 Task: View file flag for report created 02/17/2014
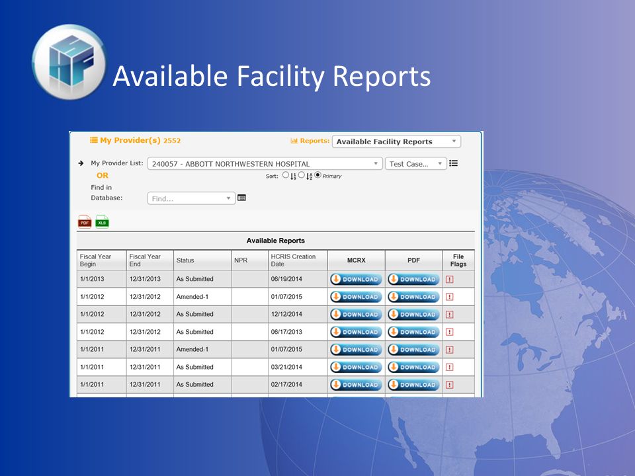450,385
